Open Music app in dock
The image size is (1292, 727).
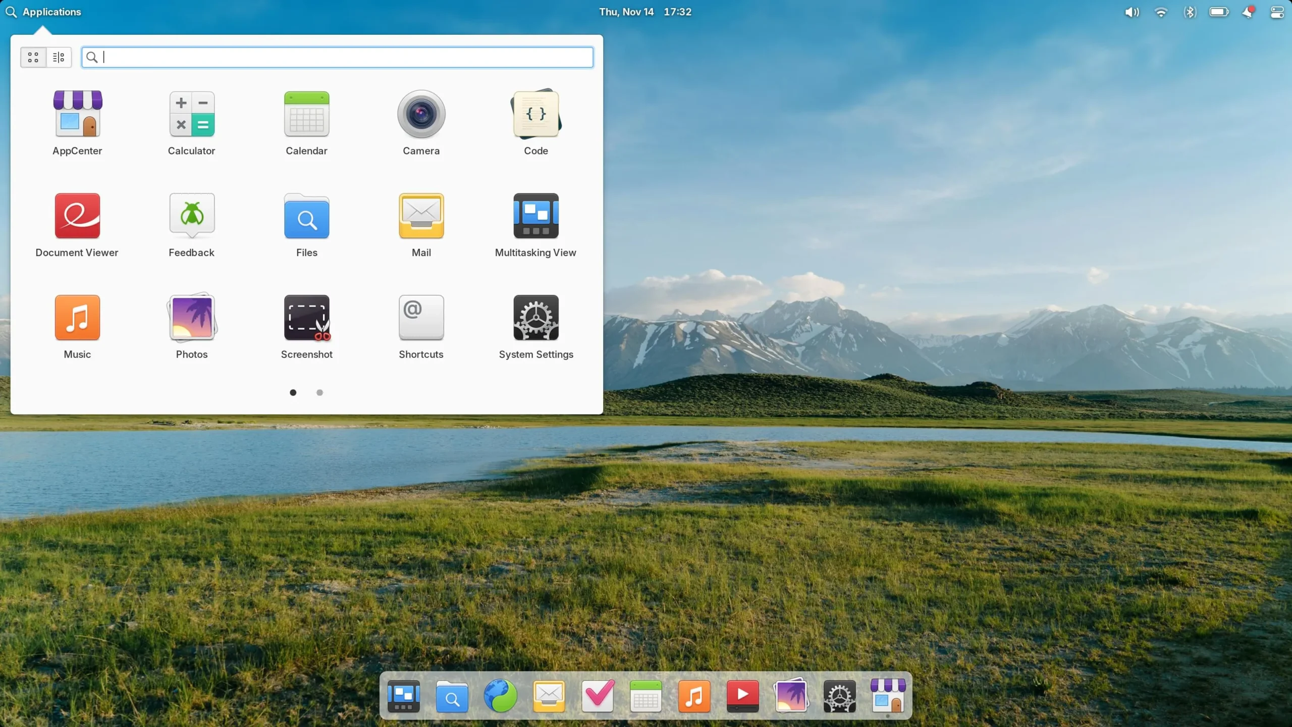tap(695, 696)
